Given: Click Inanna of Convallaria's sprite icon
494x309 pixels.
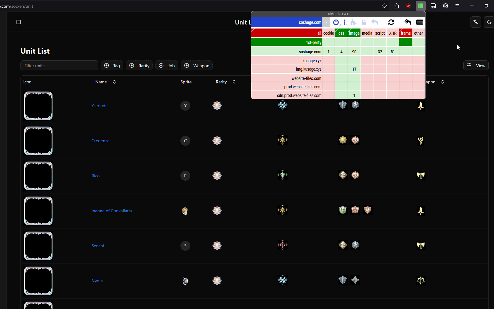Looking at the screenshot, I should (185, 211).
